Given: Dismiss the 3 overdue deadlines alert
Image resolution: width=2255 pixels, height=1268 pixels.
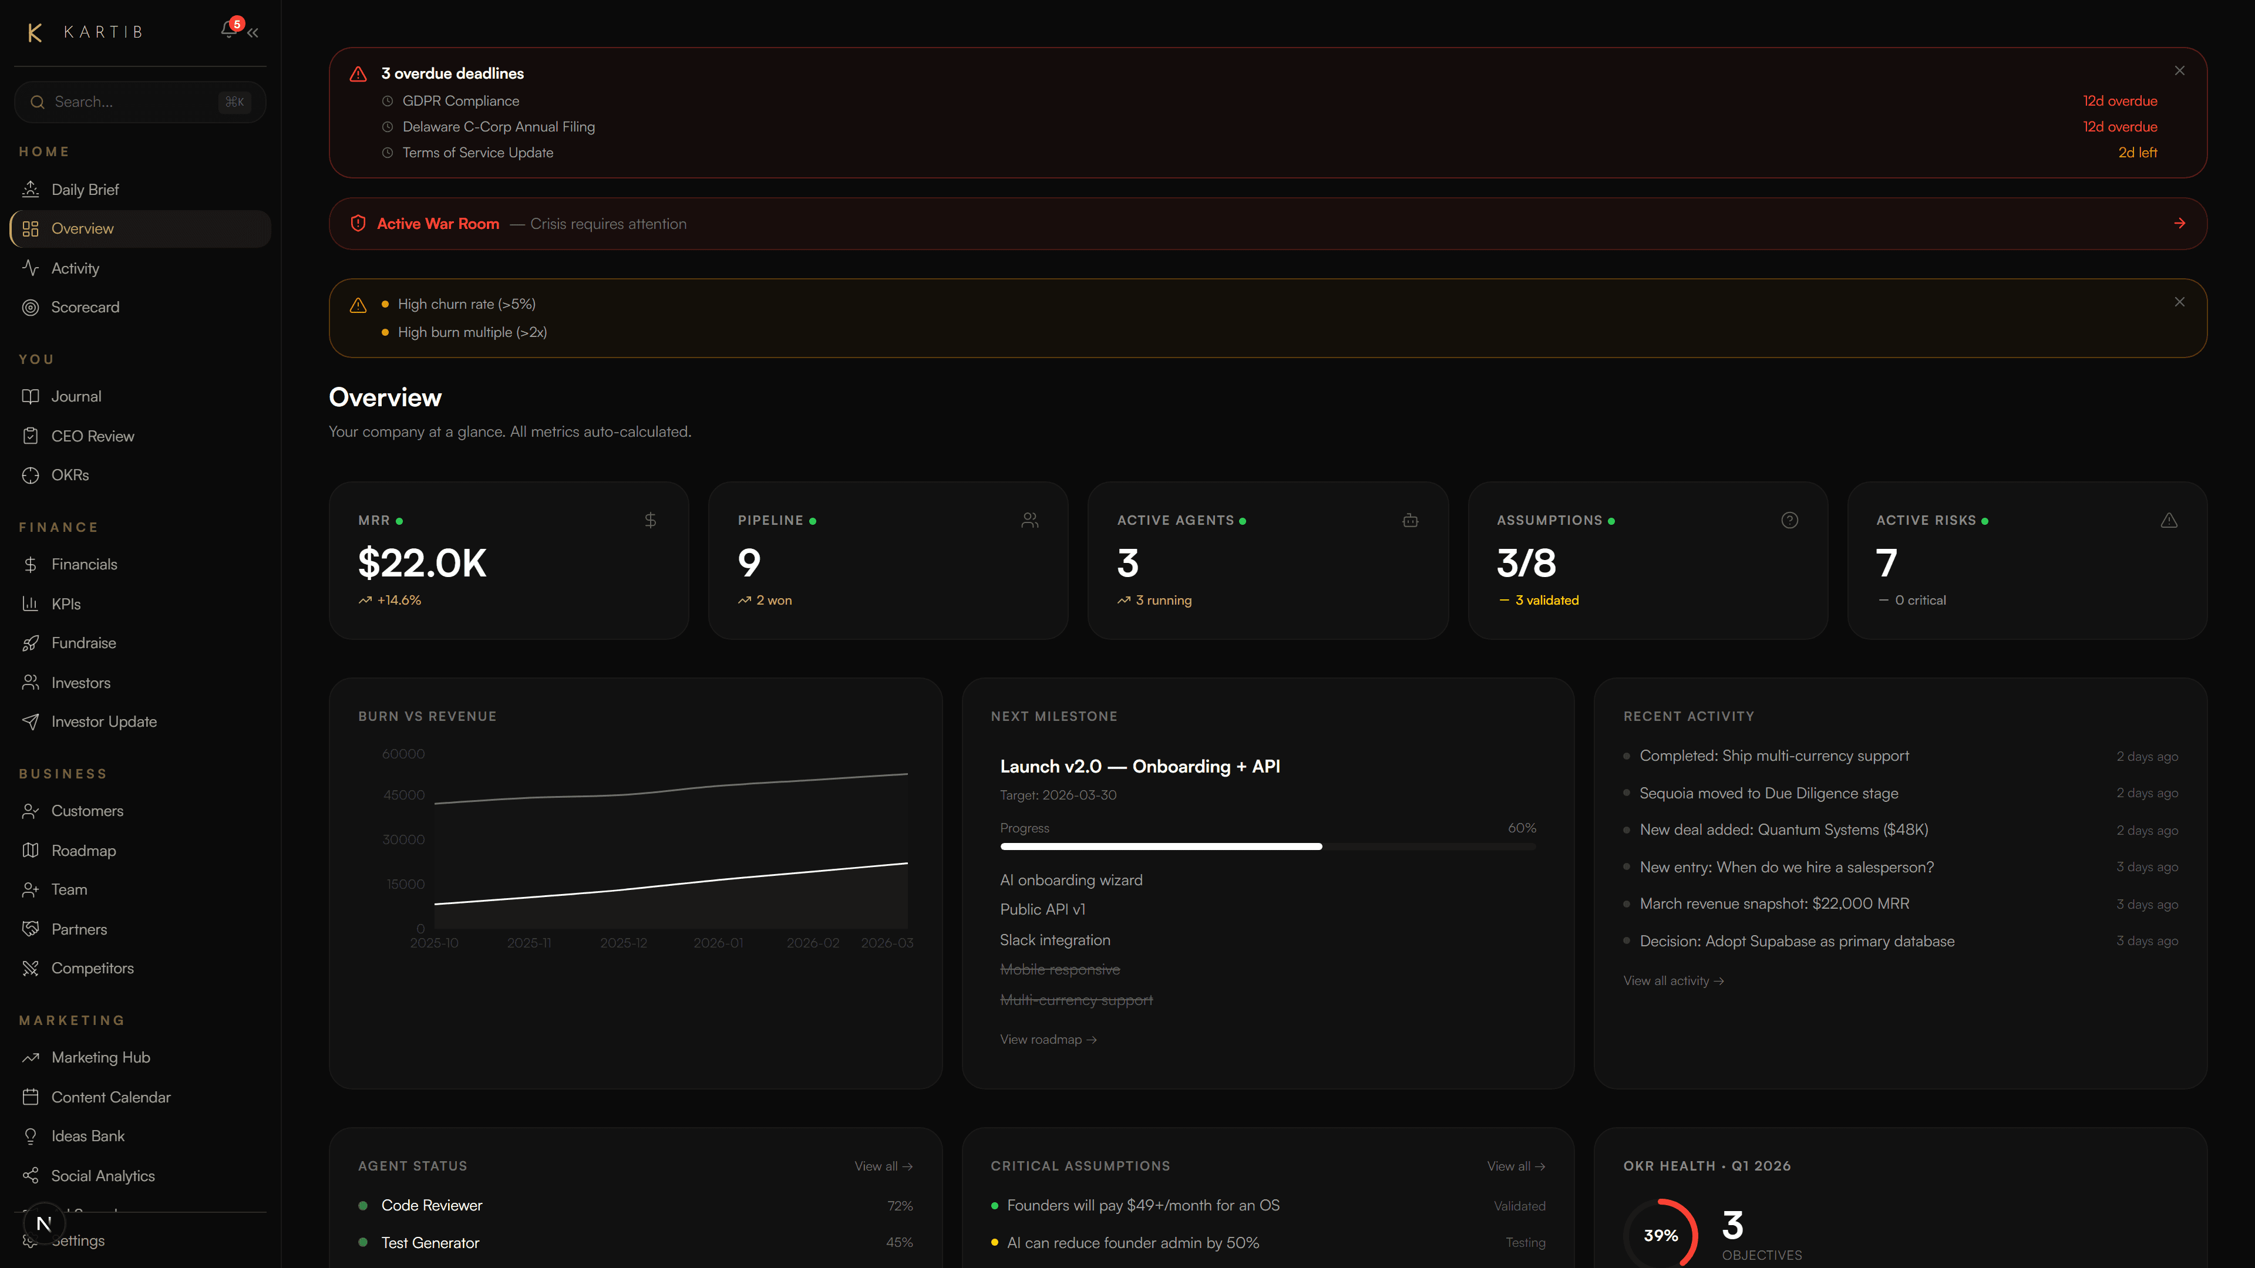Looking at the screenshot, I should [x=2179, y=71].
